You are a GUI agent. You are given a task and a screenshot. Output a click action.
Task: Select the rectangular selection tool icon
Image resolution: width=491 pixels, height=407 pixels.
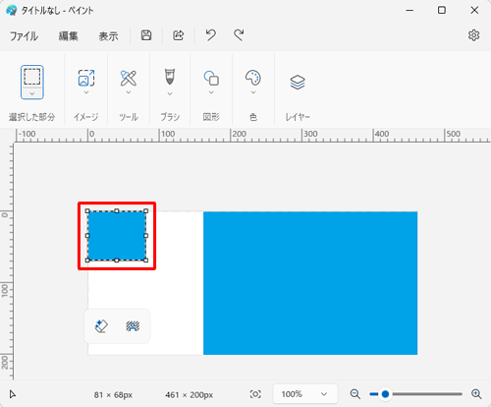pyautogui.click(x=32, y=77)
